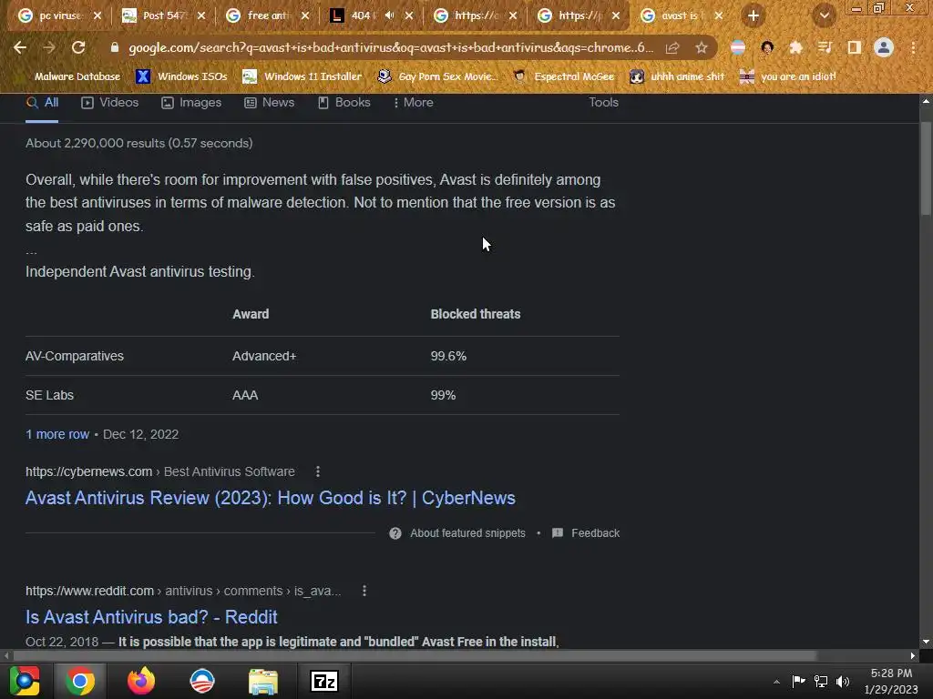Open the File Explorer folder on the taskbar
The image size is (933, 699).
pos(263,681)
